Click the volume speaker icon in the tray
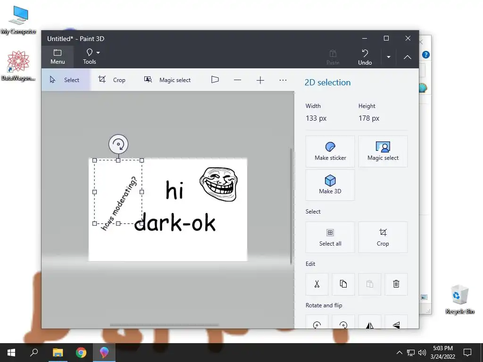483x362 pixels. click(422, 353)
